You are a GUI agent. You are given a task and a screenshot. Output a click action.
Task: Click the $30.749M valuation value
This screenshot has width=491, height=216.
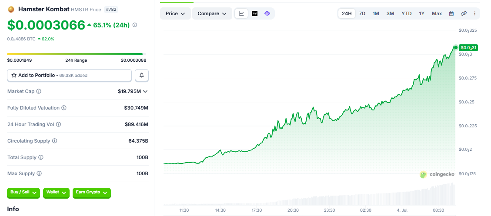(136, 108)
